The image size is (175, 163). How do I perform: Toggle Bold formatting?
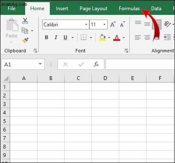click(46, 37)
